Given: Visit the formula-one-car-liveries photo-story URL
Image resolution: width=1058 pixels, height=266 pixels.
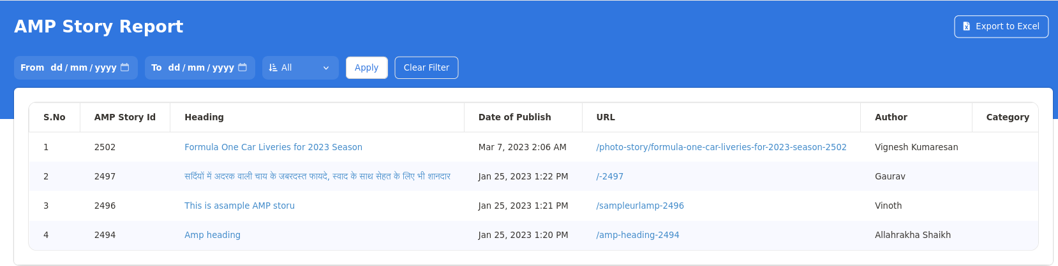Looking at the screenshot, I should (x=721, y=147).
